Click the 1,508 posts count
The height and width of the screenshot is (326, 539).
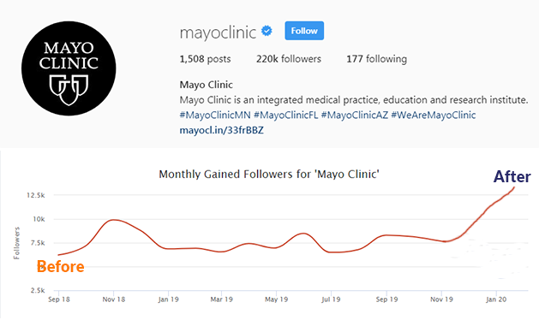[205, 59]
